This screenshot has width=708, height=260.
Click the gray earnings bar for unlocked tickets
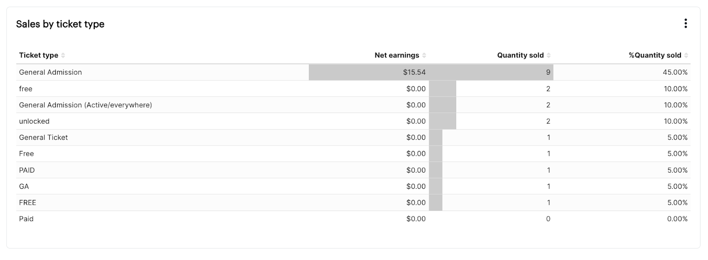point(442,121)
